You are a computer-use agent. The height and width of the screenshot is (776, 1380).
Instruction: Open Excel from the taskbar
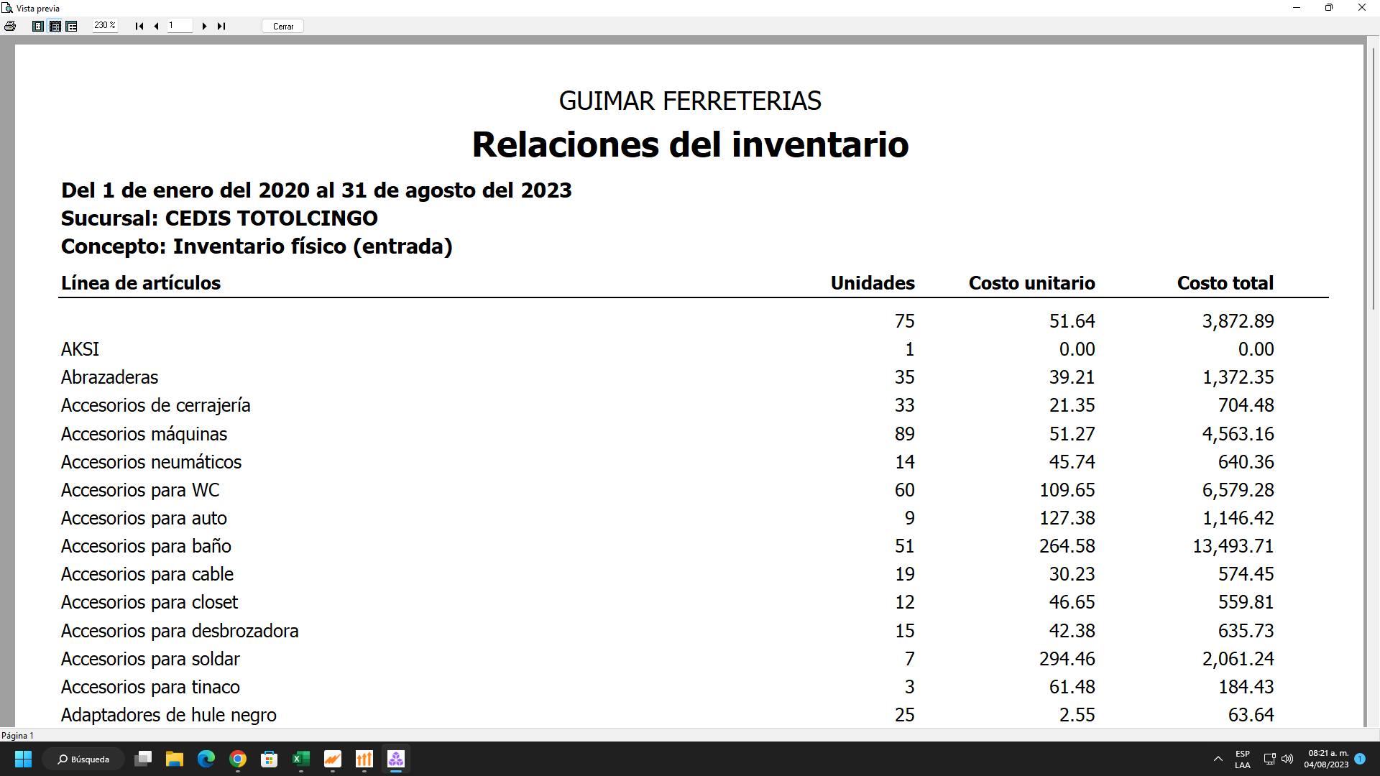coord(300,759)
